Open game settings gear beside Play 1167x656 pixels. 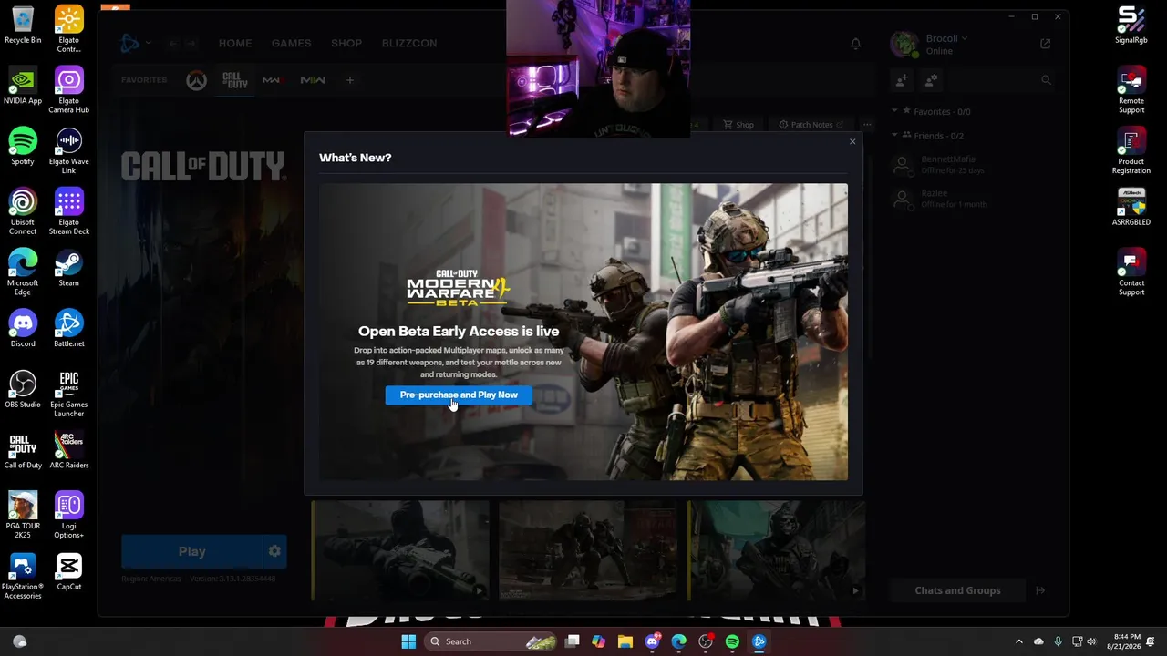pyautogui.click(x=274, y=551)
